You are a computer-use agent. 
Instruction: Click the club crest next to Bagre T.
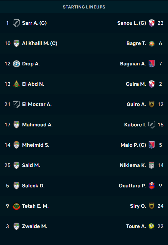152,43
